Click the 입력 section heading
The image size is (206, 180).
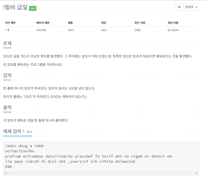7,75
